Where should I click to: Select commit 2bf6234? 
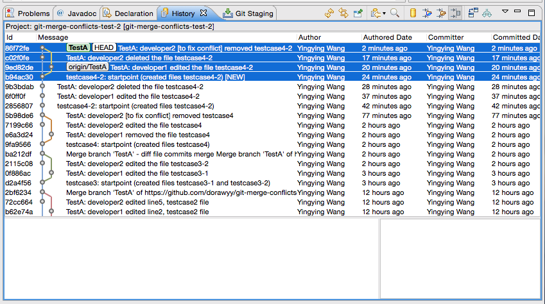(272, 192)
